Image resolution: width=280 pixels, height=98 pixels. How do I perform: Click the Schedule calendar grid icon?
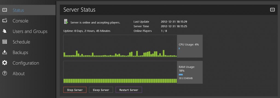(x=5, y=42)
